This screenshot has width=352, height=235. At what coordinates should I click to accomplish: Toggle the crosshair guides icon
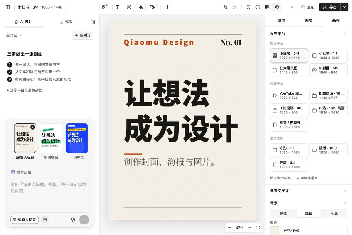[x=258, y=7]
